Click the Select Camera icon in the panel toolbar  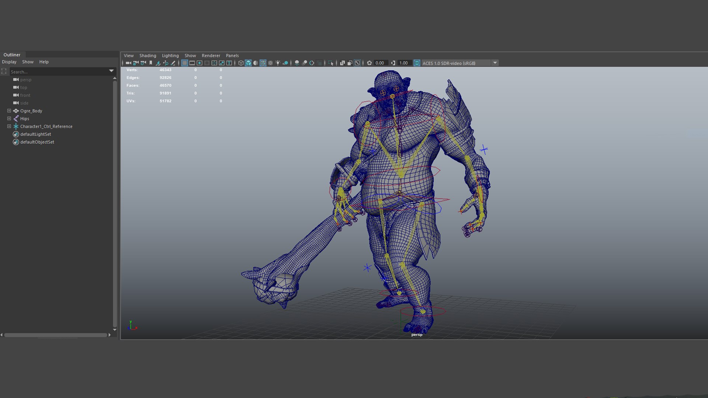[x=128, y=63]
